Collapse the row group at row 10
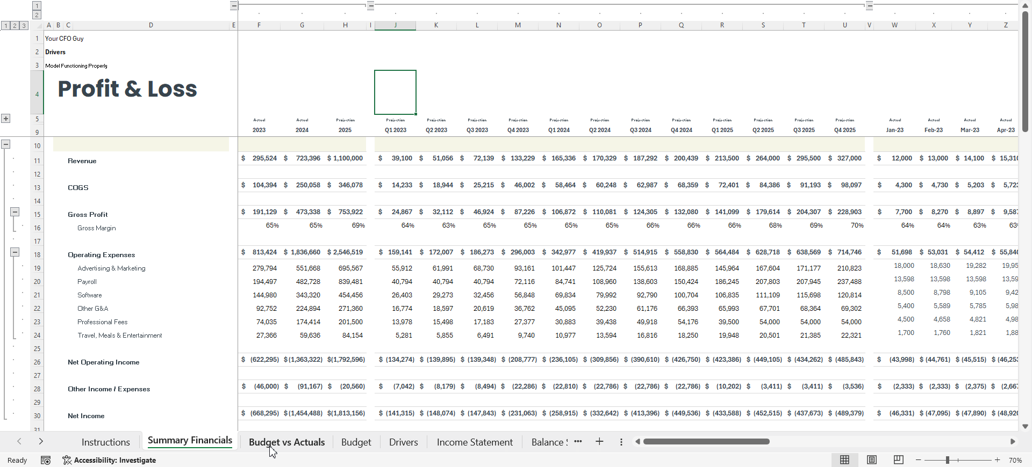Image resolution: width=1032 pixels, height=467 pixels. 5,144
